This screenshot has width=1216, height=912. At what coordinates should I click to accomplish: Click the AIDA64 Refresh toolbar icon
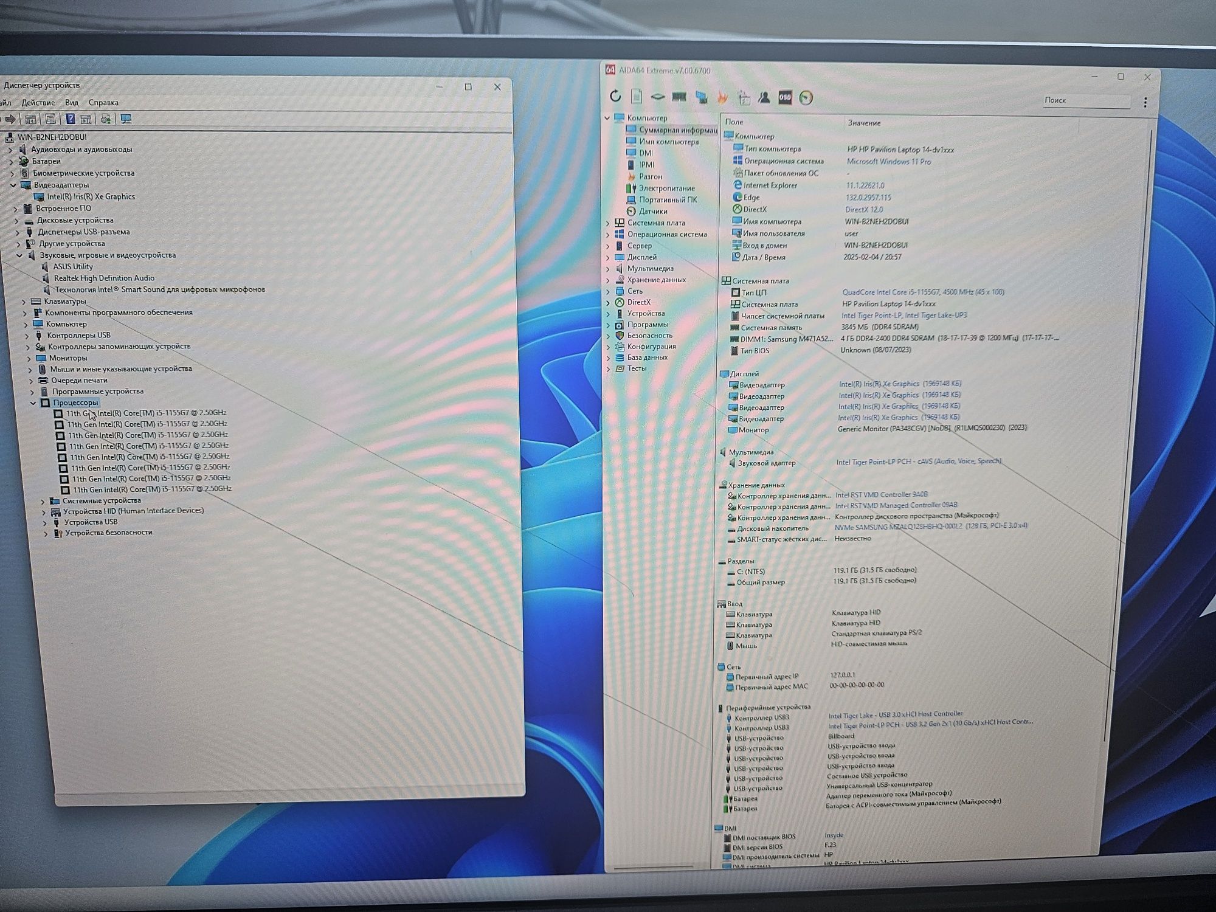[615, 96]
